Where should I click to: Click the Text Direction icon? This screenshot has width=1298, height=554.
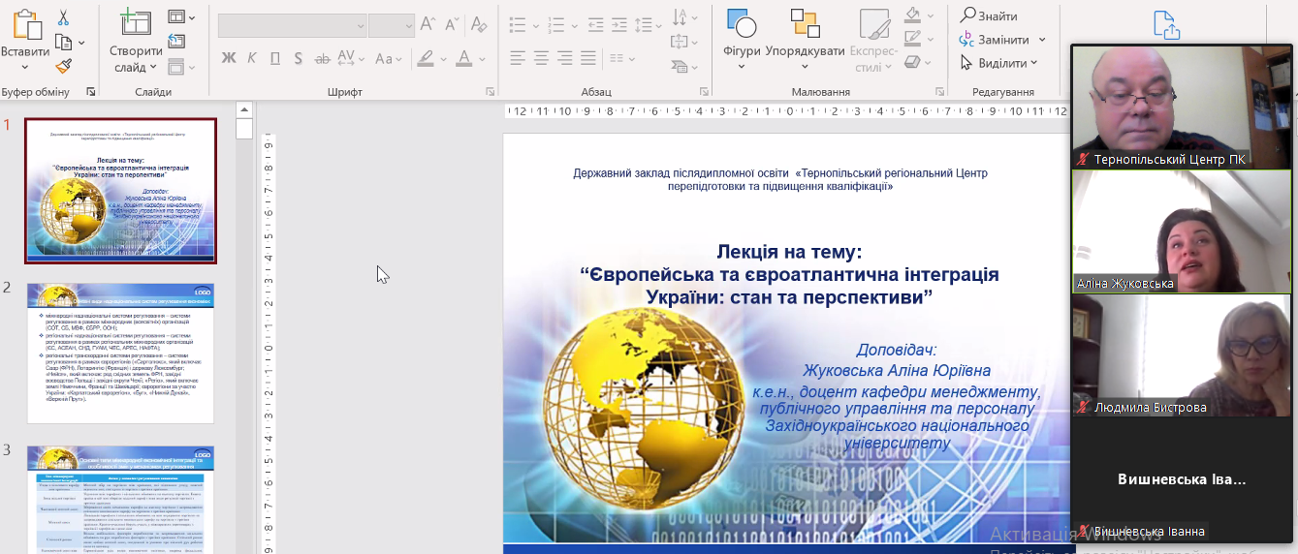coord(681,17)
